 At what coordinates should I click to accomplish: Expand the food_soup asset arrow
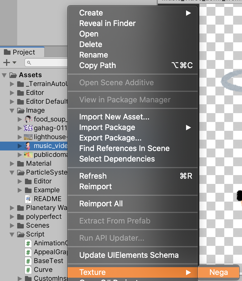[x=20, y=119]
